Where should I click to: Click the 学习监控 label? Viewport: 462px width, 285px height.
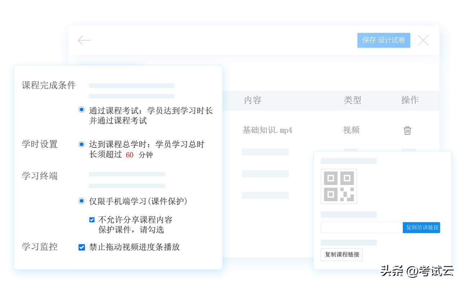click(x=40, y=247)
